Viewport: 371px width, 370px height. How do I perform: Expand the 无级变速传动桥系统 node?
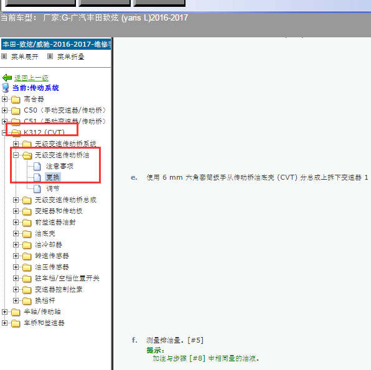point(16,144)
